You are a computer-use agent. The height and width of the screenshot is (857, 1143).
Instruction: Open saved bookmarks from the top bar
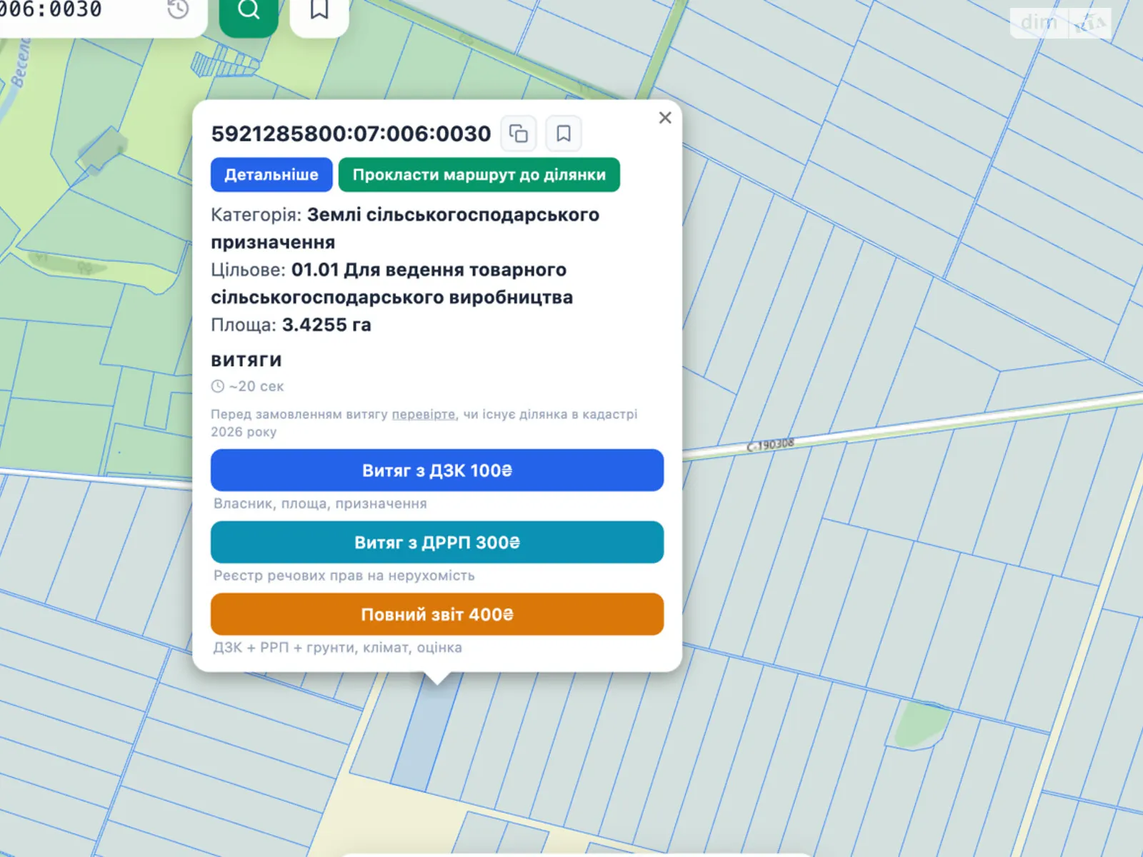point(319,11)
